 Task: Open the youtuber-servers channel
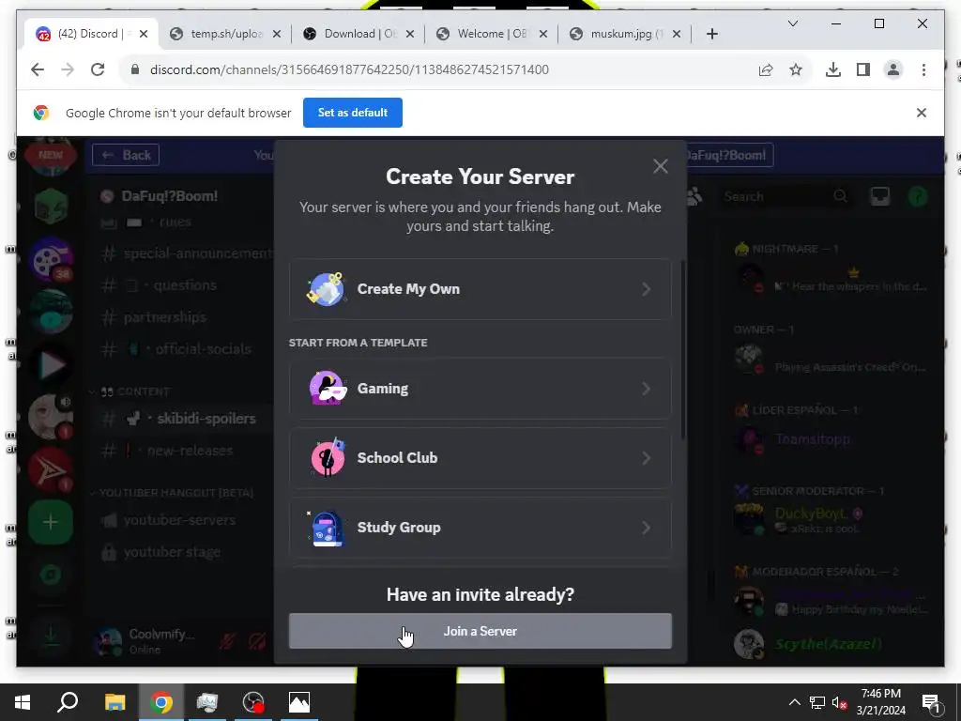pos(182,520)
